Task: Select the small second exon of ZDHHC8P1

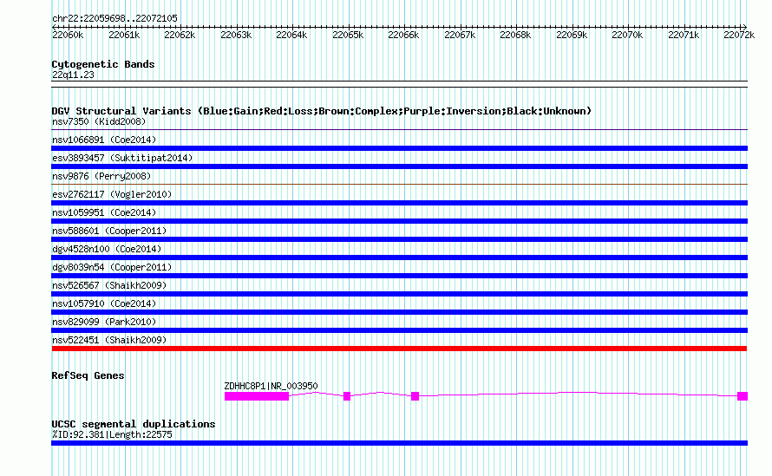Action: coord(347,396)
